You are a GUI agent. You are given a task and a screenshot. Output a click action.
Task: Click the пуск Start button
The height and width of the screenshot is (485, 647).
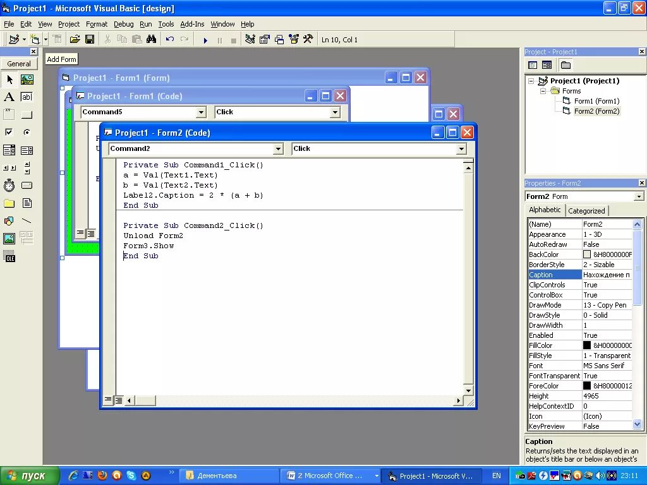(x=29, y=476)
